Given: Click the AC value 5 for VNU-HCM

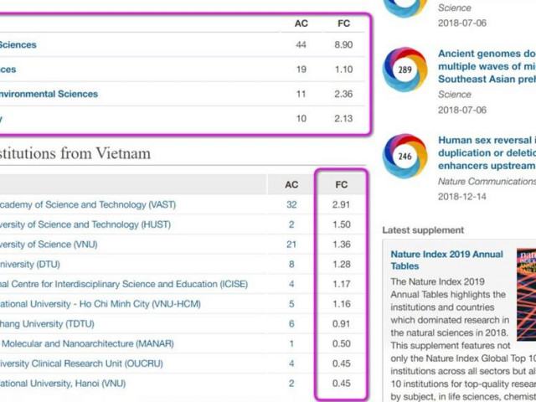Looking at the screenshot, I should [x=291, y=304].
